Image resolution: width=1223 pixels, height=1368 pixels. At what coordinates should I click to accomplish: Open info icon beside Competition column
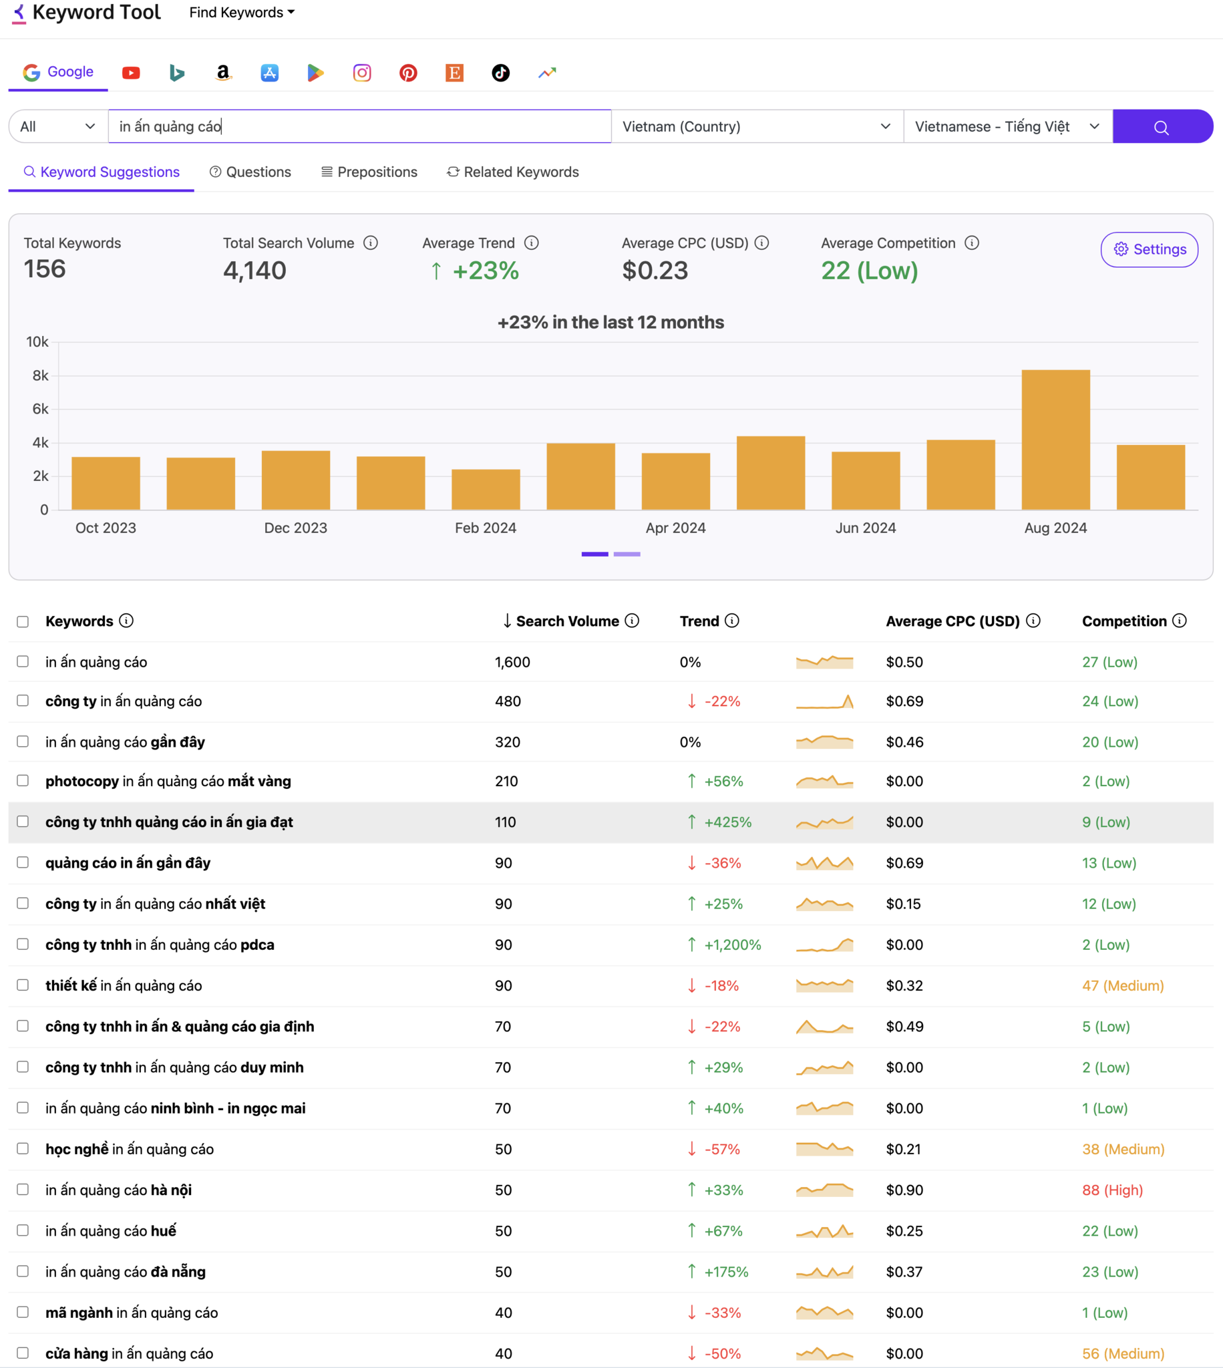click(1180, 620)
